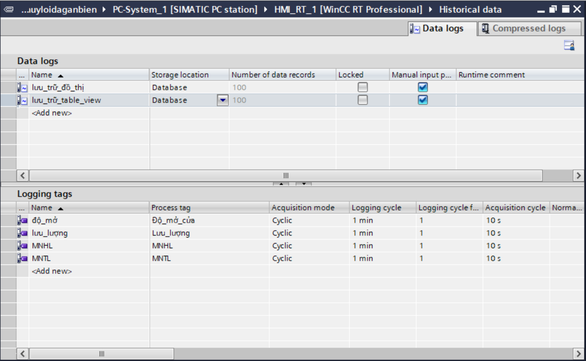The image size is (586, 361).
Task: Toggle Locked checkbox for lưu_trữ_đồ_thị
Action: click(x=363, y=88)
